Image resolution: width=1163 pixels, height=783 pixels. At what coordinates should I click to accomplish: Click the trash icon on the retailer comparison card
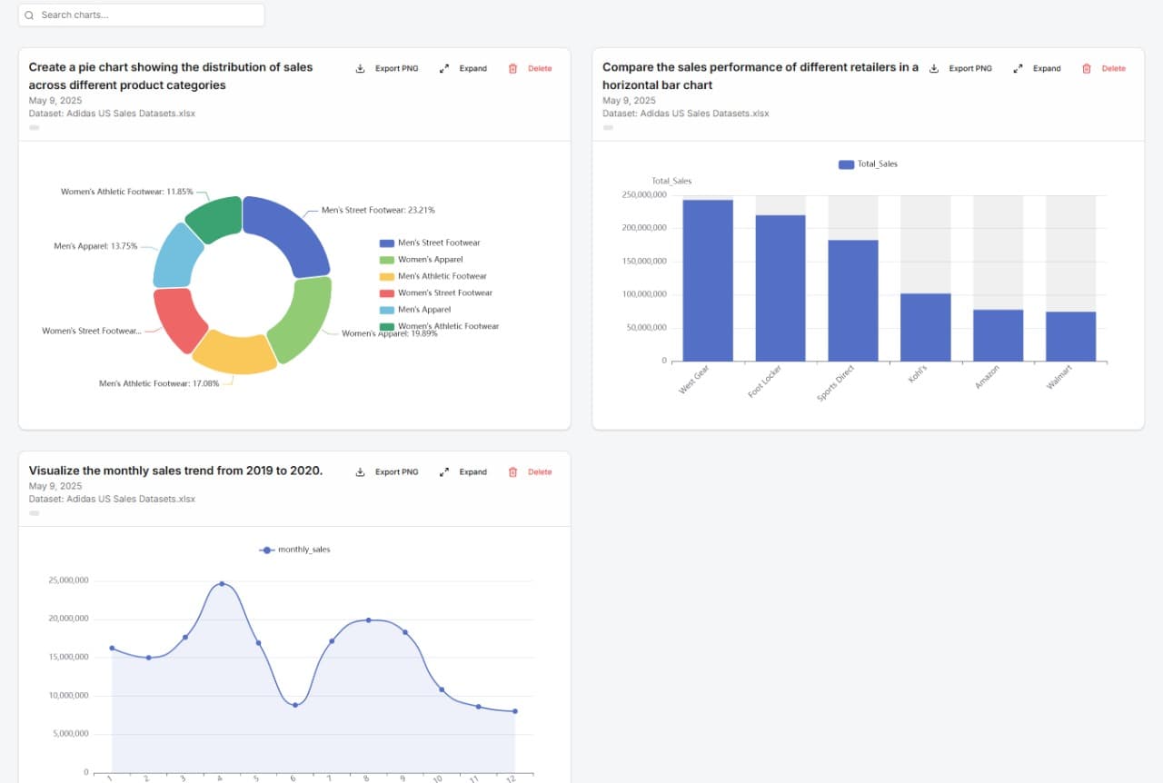pos(1087,67)
